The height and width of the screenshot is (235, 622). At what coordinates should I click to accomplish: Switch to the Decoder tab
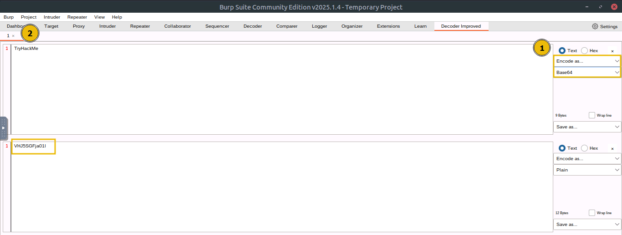(253, 26)
